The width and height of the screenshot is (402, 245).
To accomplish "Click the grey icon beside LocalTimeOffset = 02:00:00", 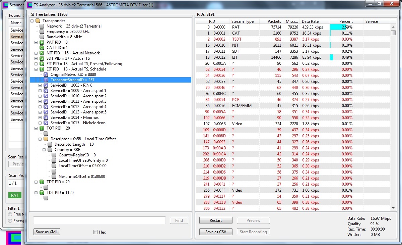I will click(54, 166).
